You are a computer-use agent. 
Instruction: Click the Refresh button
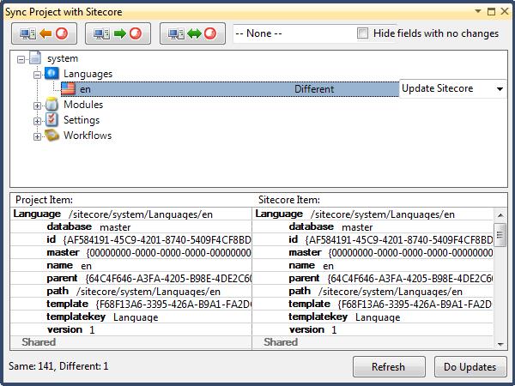coord(389,366)
